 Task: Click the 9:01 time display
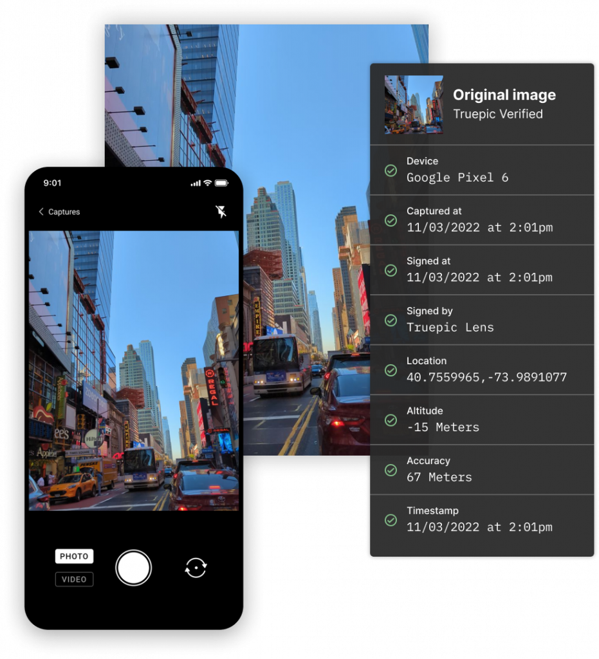(x=52, y=183)
